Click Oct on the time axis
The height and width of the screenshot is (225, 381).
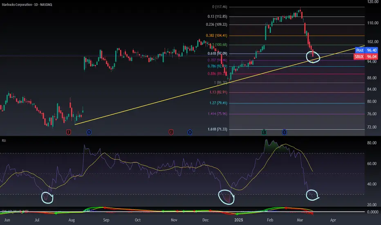click(137, 220)
